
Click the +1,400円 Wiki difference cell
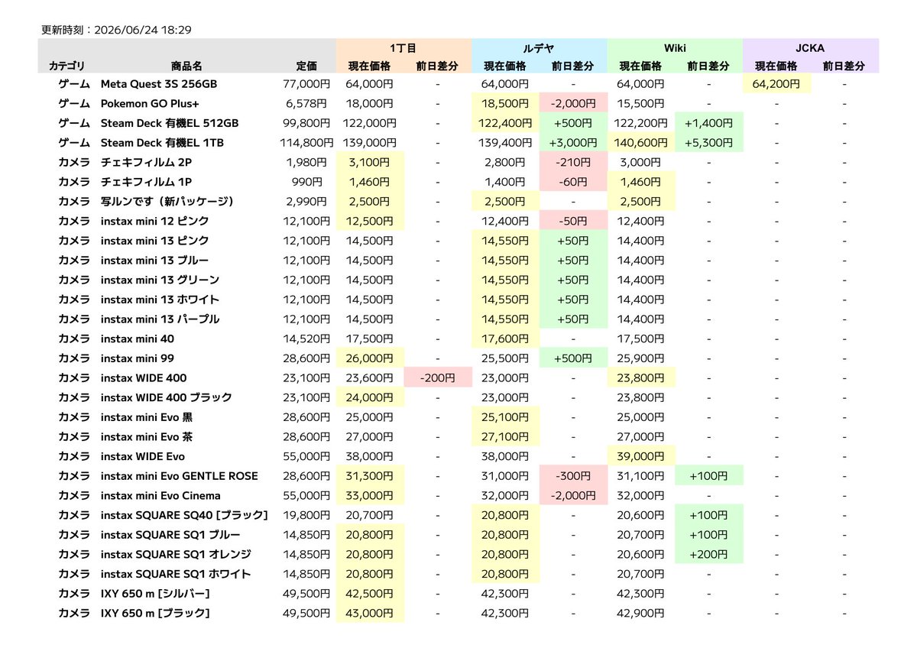(x=709, y=123)
